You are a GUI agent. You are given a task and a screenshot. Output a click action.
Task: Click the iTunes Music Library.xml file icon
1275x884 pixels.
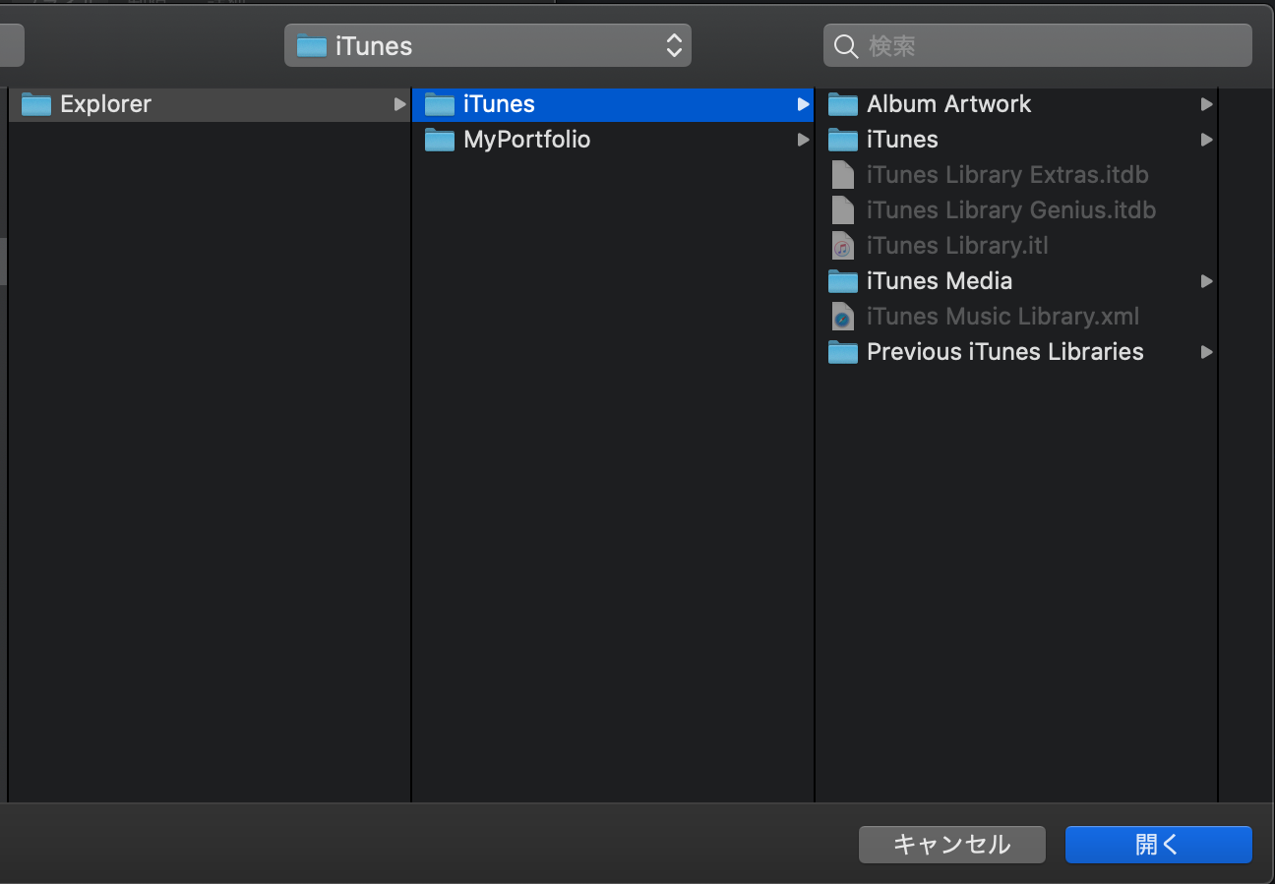[843, 317]
